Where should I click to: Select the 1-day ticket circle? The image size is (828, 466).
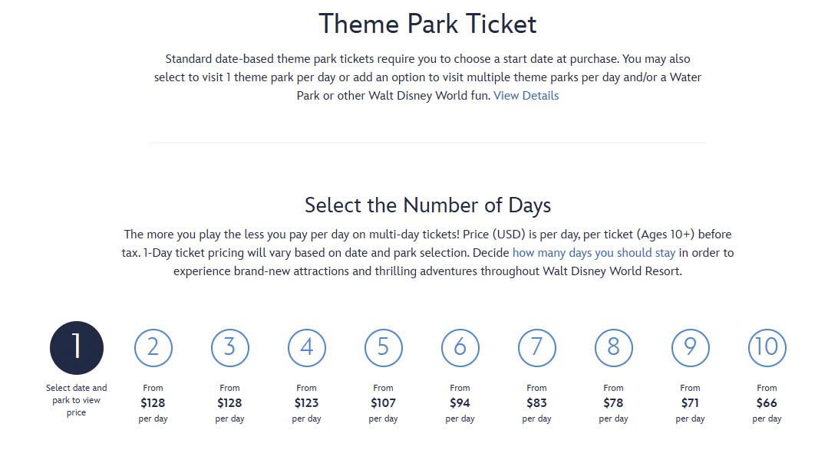coord(77,347)
